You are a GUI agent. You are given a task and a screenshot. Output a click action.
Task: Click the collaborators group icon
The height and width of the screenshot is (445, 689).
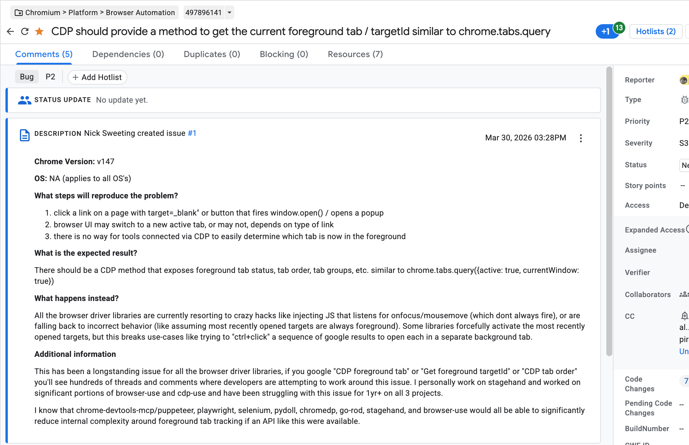(684, 294)
